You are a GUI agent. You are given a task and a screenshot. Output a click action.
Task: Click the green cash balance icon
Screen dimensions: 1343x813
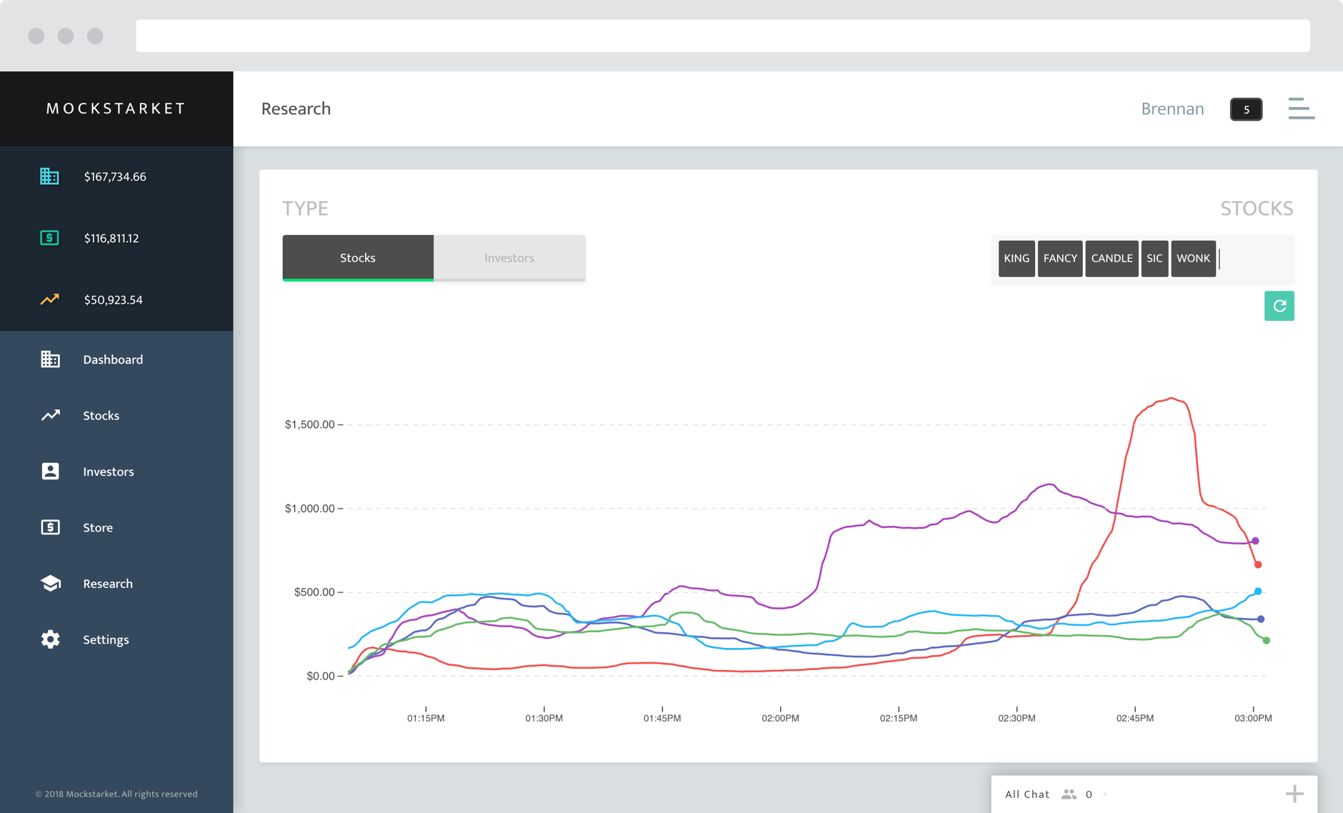pos(49,238)
